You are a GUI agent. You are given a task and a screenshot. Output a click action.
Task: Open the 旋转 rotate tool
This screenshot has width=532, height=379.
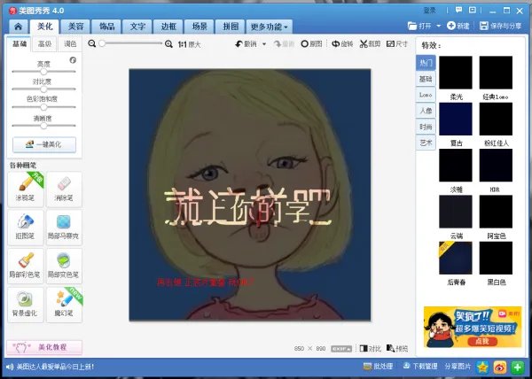(x=342, y=44)
